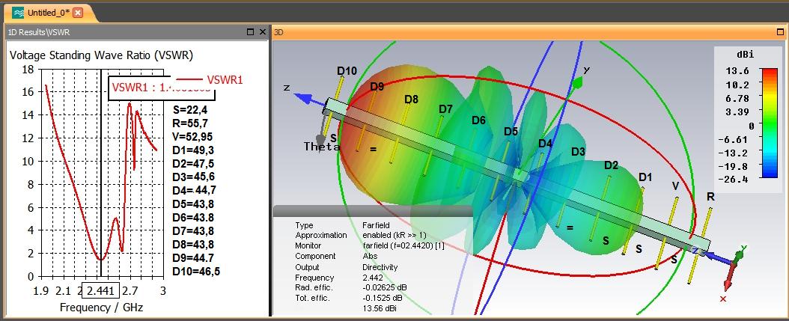Click the 1D Results\VSWR panel title

point(39,31)
